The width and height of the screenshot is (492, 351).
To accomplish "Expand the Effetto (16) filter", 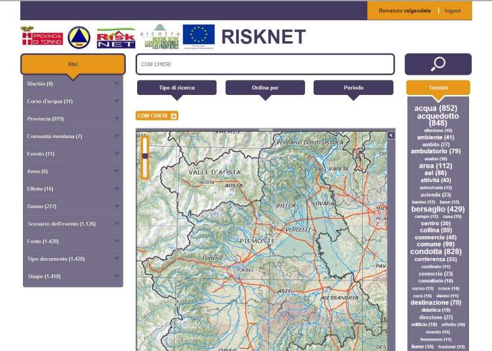I will (x=73, y=189).
